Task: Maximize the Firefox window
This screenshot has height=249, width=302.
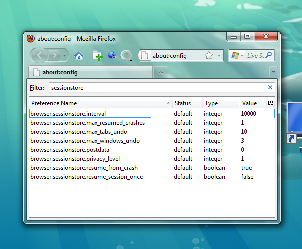Action: click(x=247, y=36)
